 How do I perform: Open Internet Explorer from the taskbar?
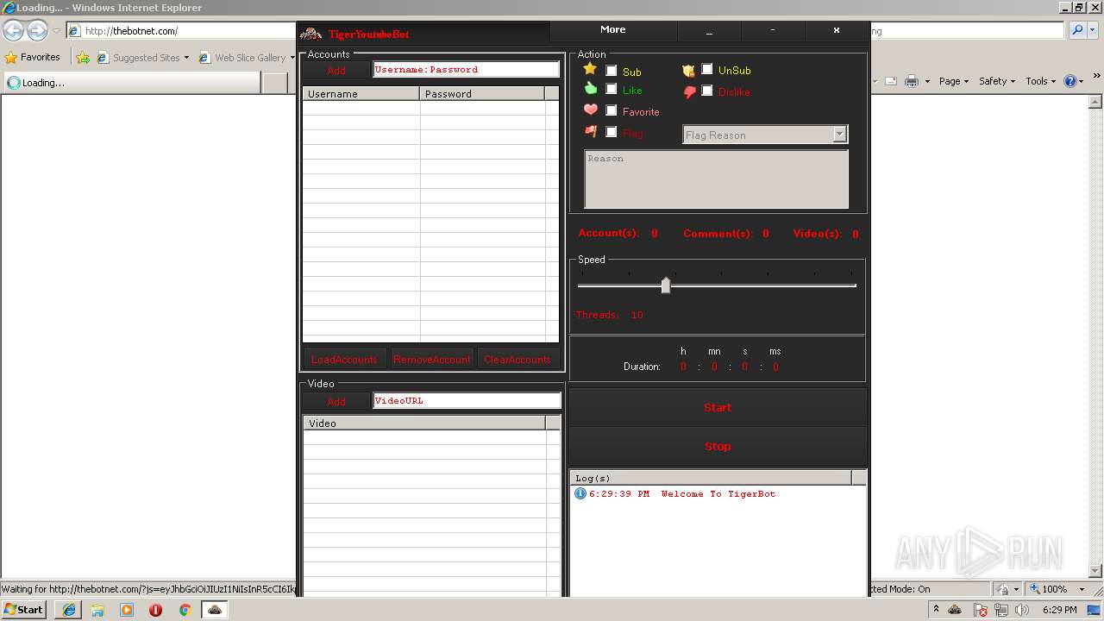(69, 610)
